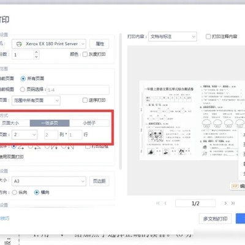
Task: Go to previous preview page
Action: 165,203
